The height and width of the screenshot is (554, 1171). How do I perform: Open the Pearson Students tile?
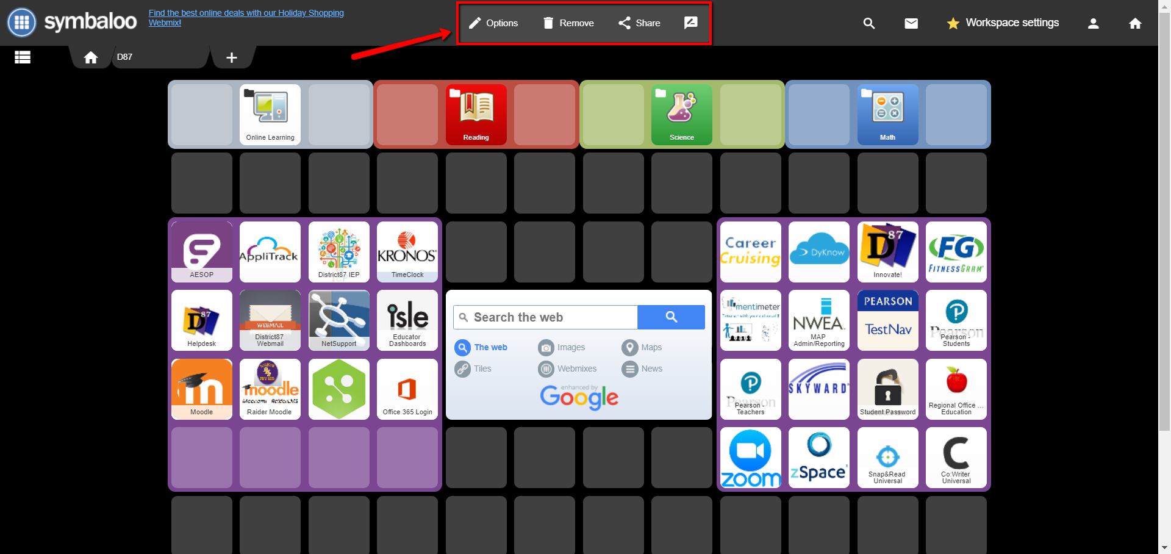tap(956, 320)
